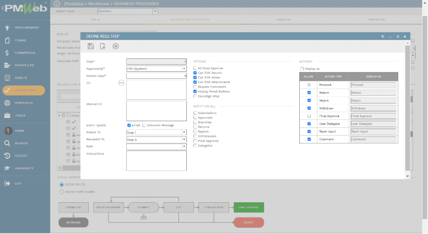Enable All Must Approve option
Image resolution: width=428 pixels, height=234 pixels.
point(195,68)
